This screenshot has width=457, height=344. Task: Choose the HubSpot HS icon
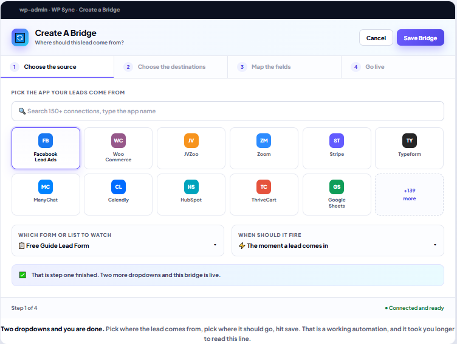[191, 187]
